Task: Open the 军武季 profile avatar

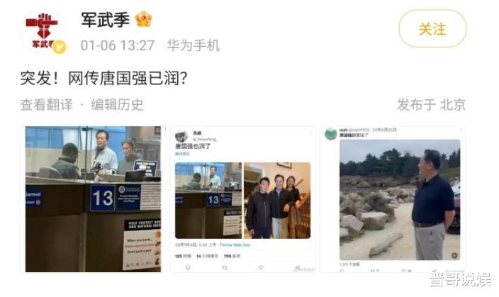Action: 44,31
